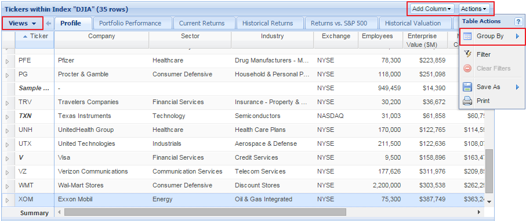Click the left arrow beside the Views button
This screenshot has width=526, height=221.
click(x=49, y=24)
